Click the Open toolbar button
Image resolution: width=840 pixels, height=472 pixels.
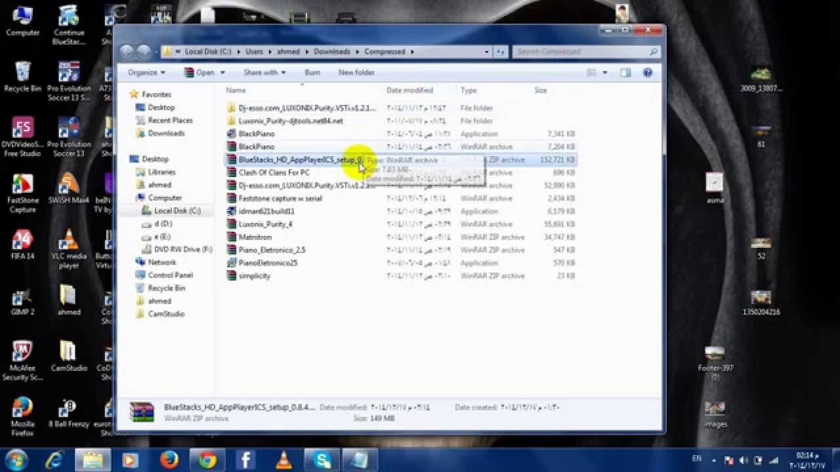[199, 72]
